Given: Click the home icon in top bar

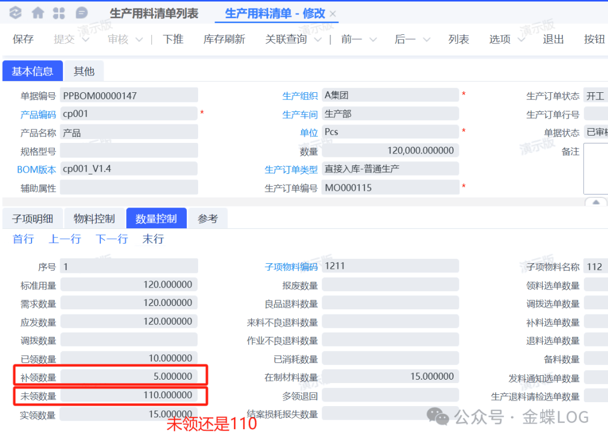Looking at the screenshot, I should 38,13.
